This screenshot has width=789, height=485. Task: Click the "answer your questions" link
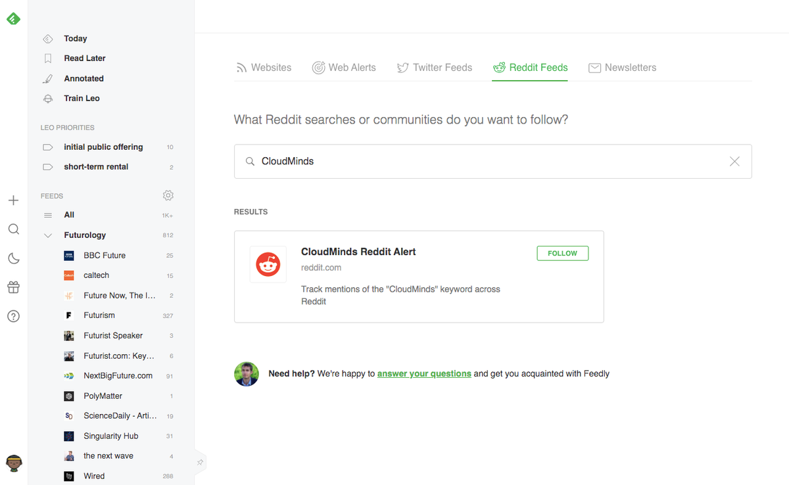click(424, 373)
